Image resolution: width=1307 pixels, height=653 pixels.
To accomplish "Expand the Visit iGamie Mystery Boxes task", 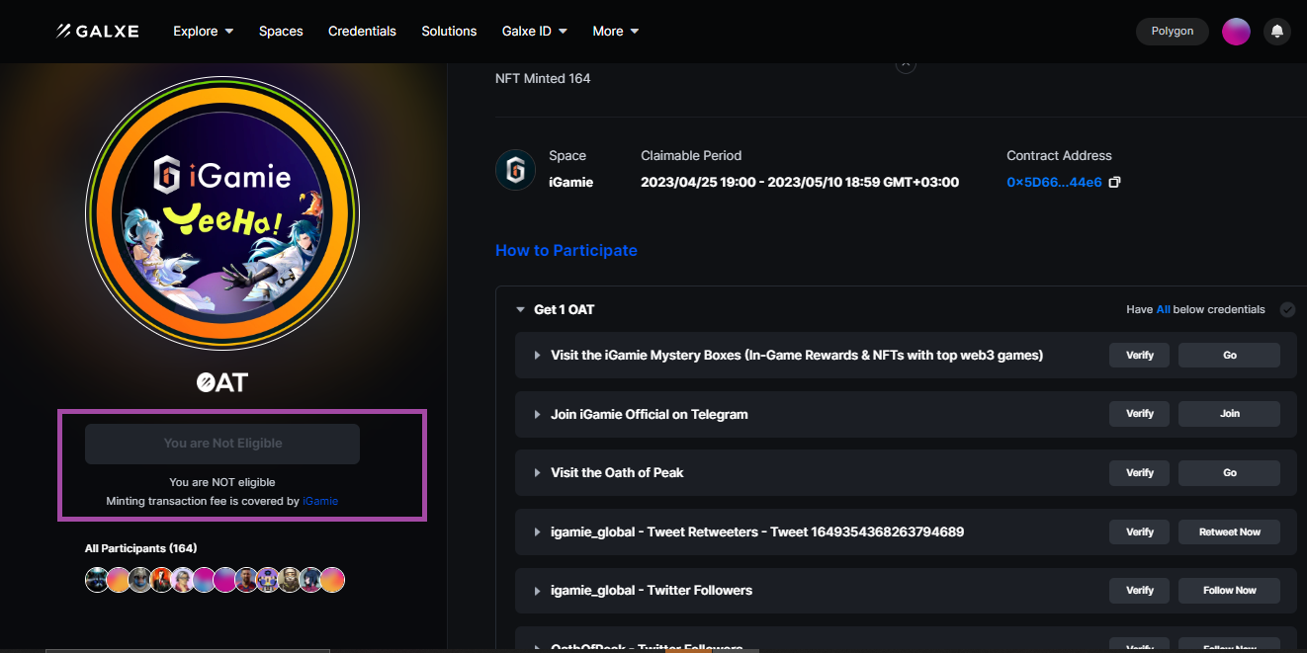I will tap(537, 356).
